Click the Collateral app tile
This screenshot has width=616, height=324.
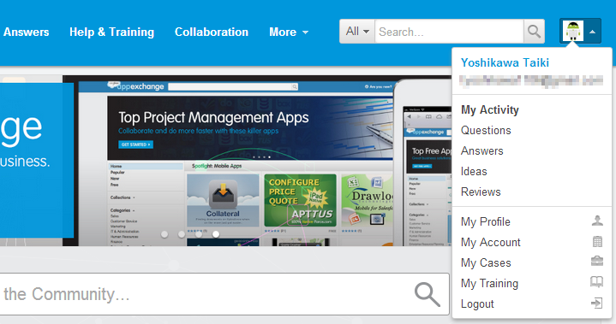click(223, 200)
